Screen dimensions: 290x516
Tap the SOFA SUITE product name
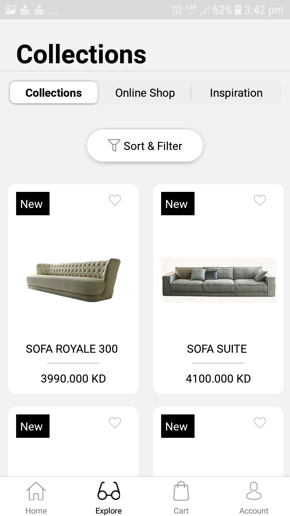coord(217,349)
